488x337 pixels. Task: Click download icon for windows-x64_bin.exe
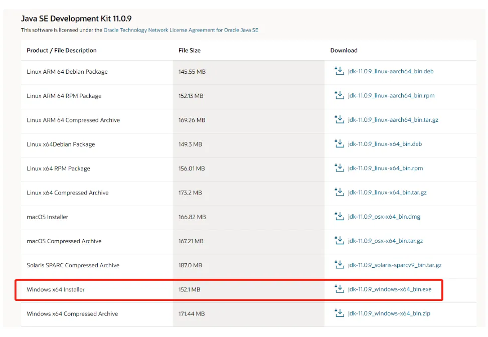pyautogui.click(x=339, y=289)
